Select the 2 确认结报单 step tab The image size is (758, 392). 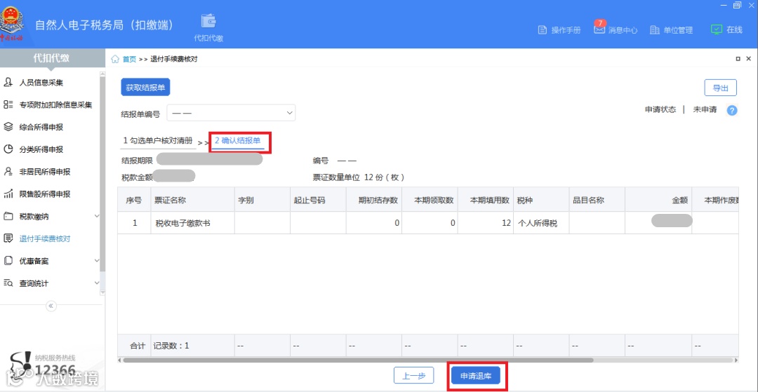(x=237, y=141)
